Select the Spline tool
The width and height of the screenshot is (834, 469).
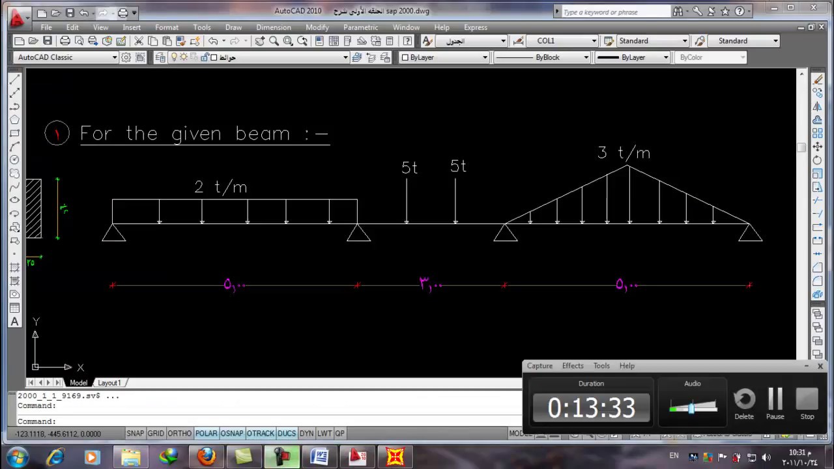point(14,186)
